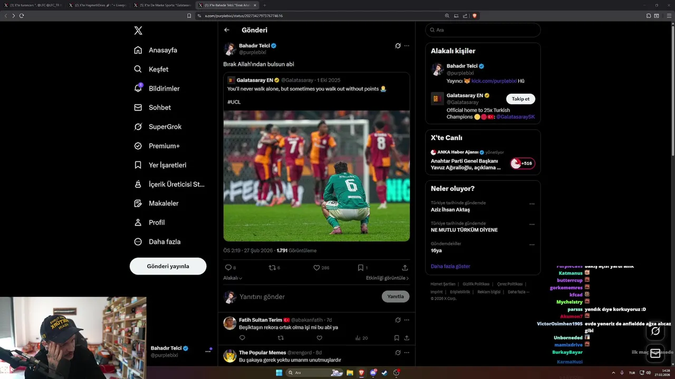
Task: Open more options for 16ya trend
Action: click(532, 245)
